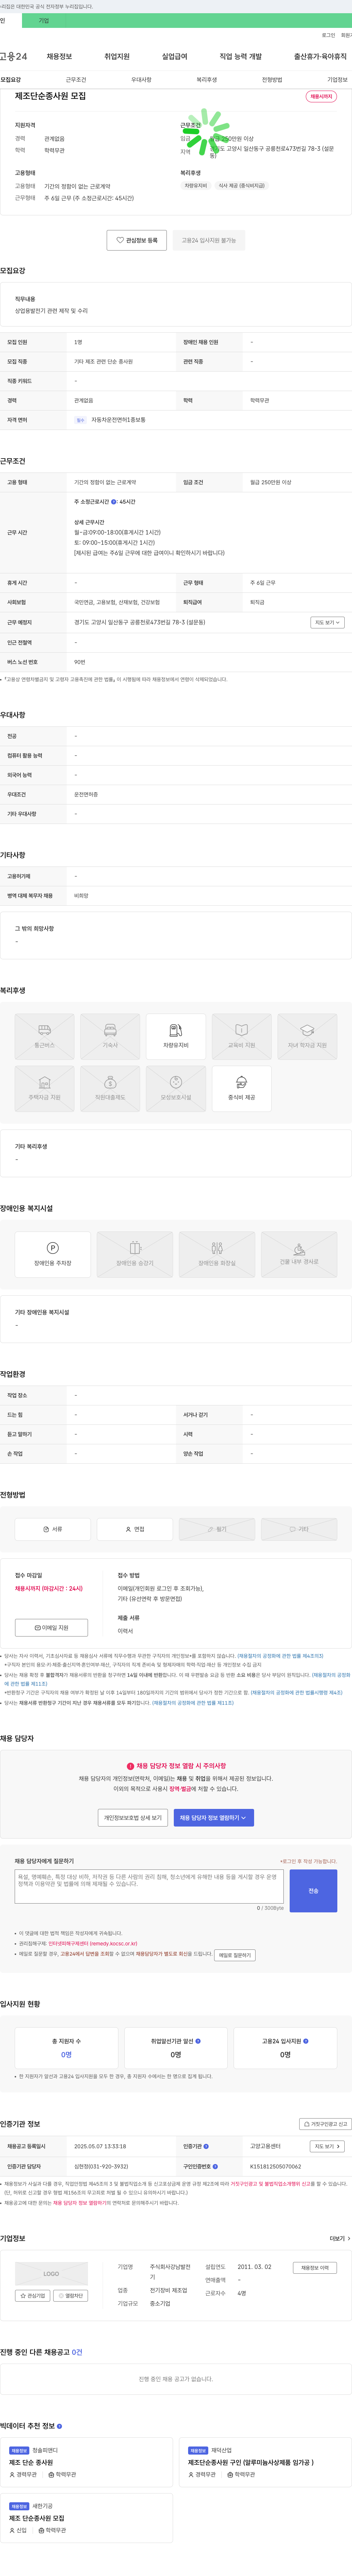Click the 거짓구인광고 신고 button
The width and height of the screenshot is (352, 2576).
click(x=326, y=2124)
